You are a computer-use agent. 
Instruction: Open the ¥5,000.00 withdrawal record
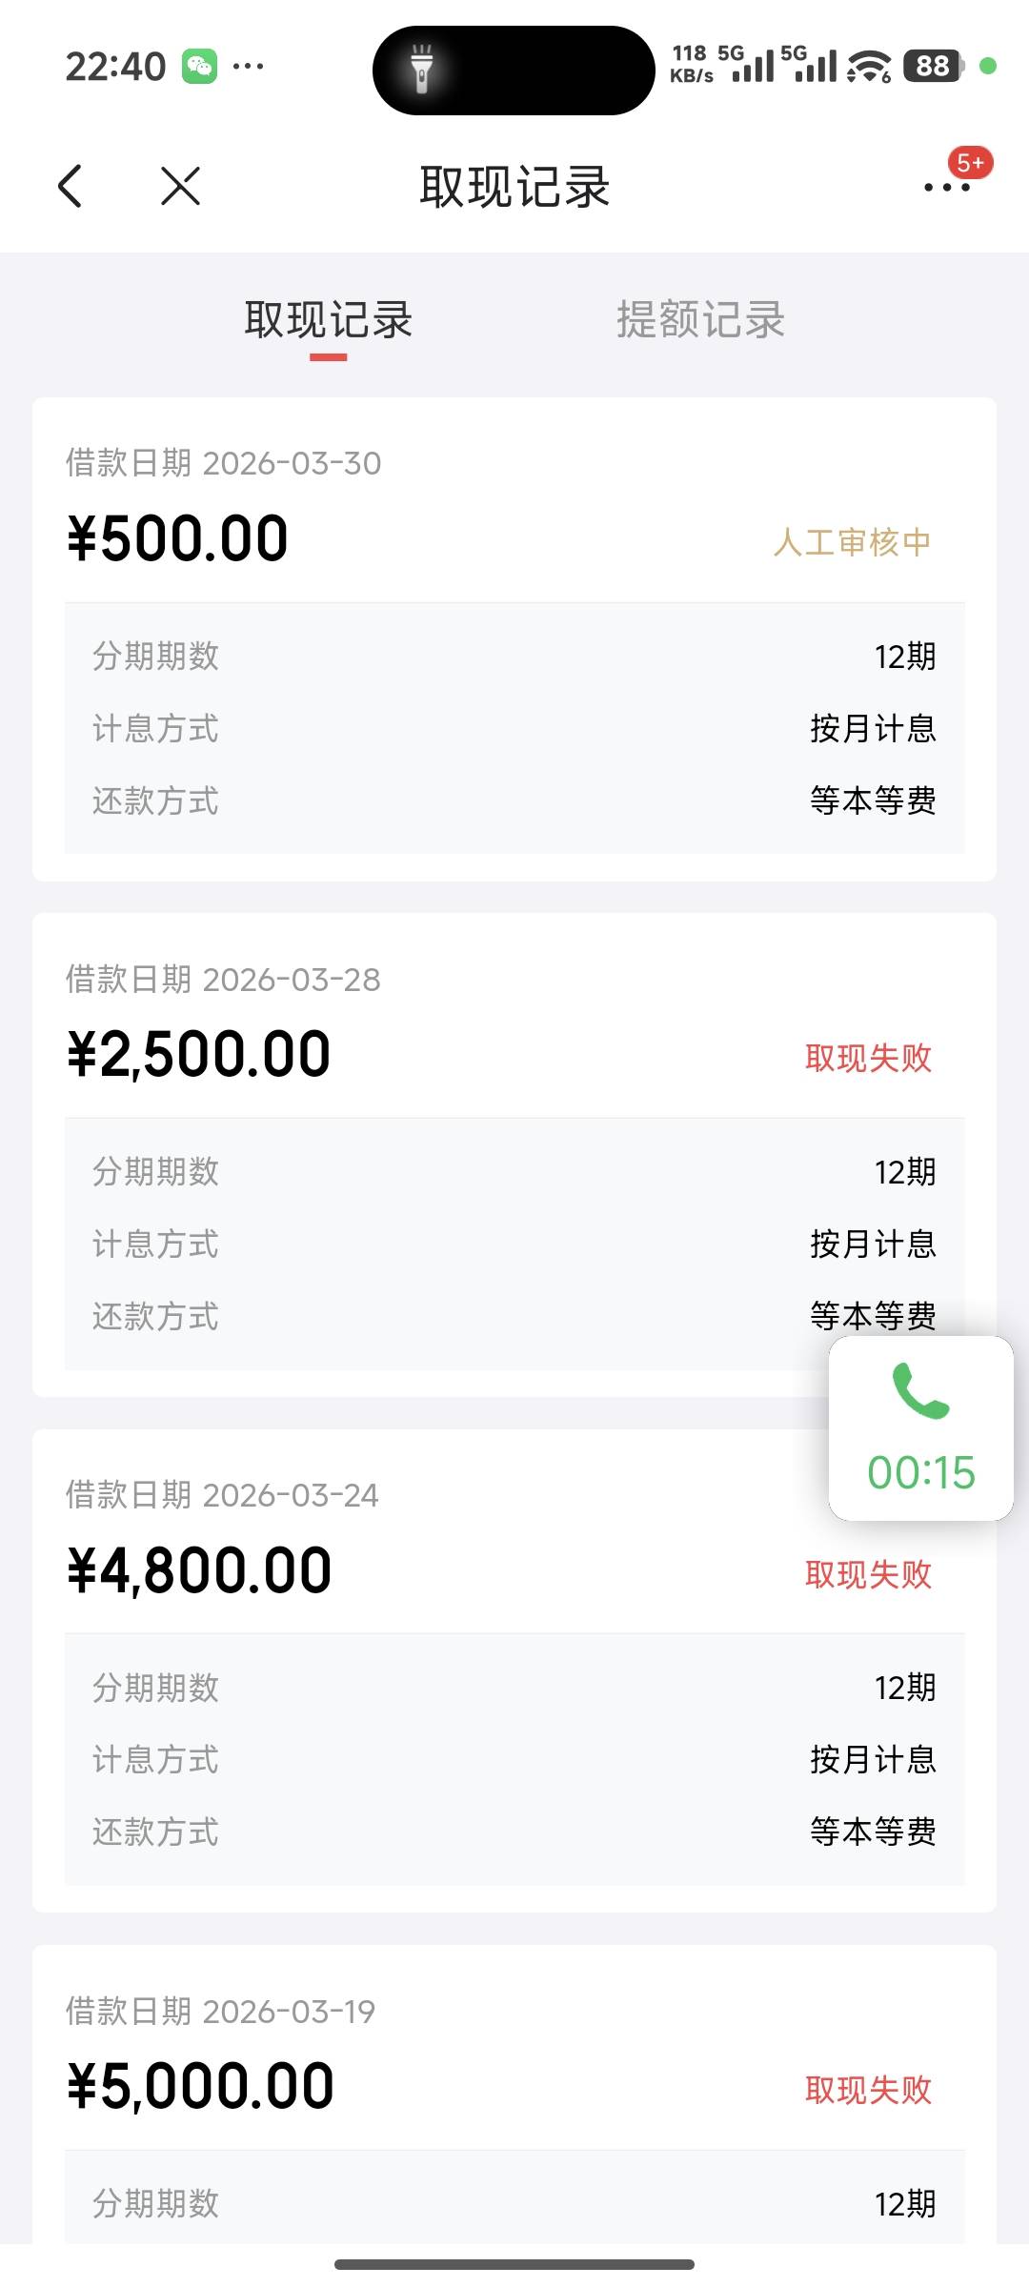click(x=201, y=2086)
